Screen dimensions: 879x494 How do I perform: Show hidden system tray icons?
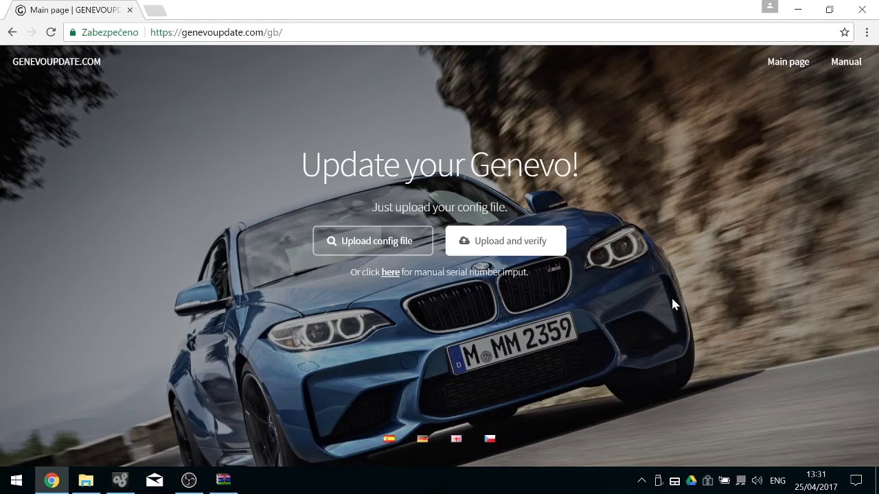coord(641,480)
